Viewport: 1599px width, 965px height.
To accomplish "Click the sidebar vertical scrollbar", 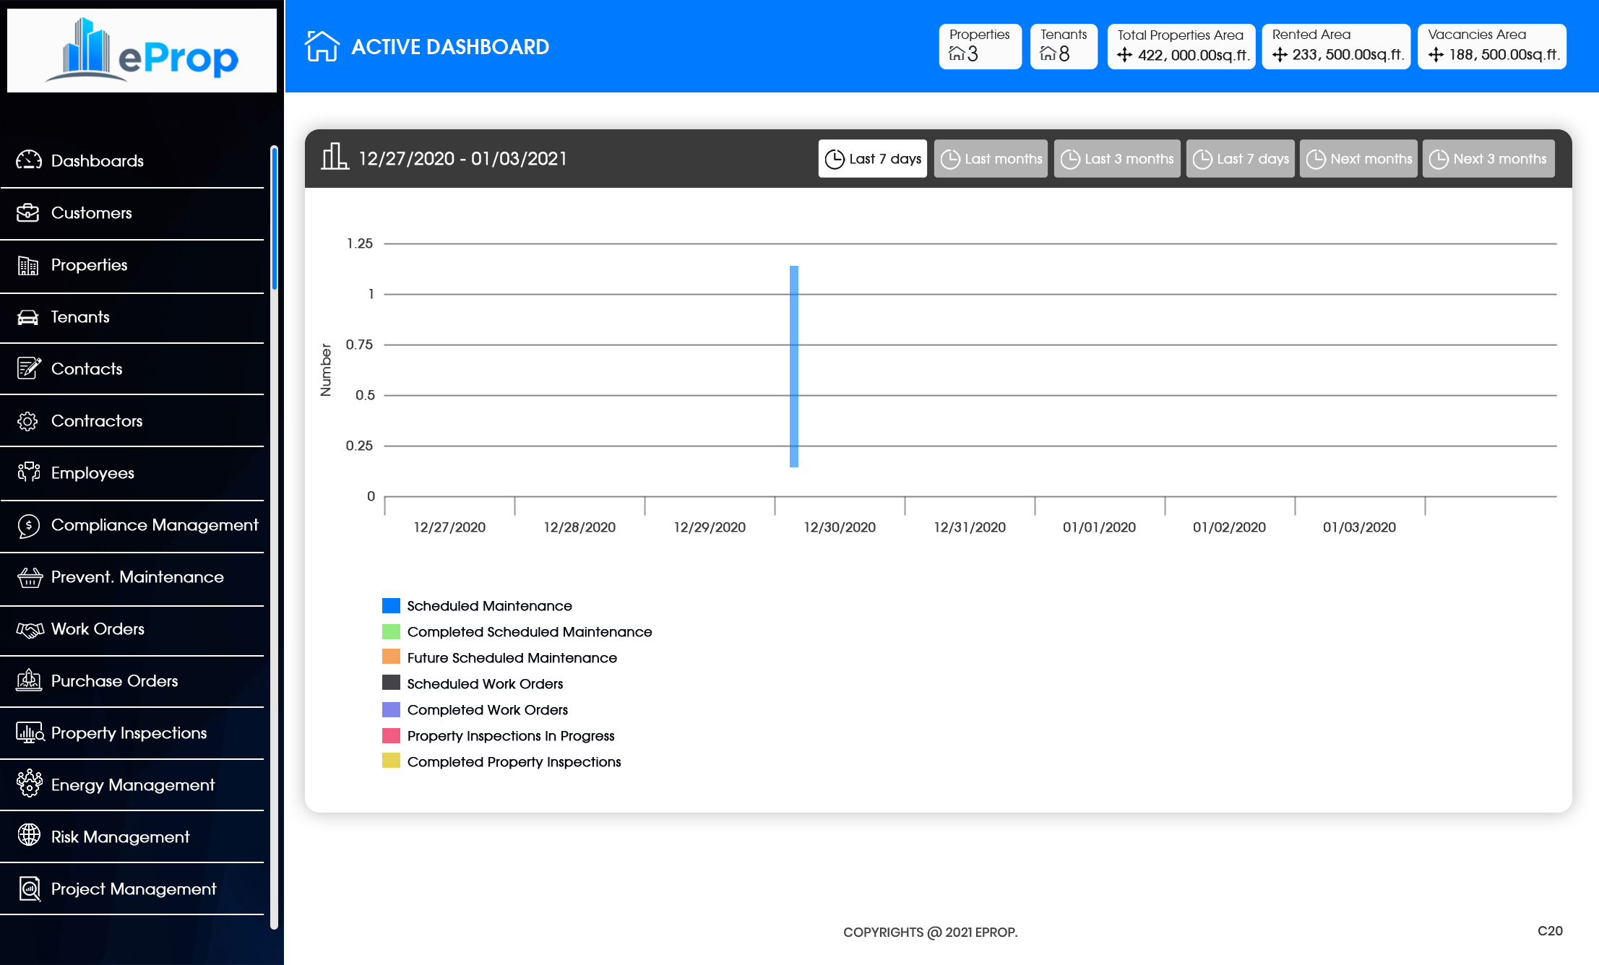I will (274, 217).
